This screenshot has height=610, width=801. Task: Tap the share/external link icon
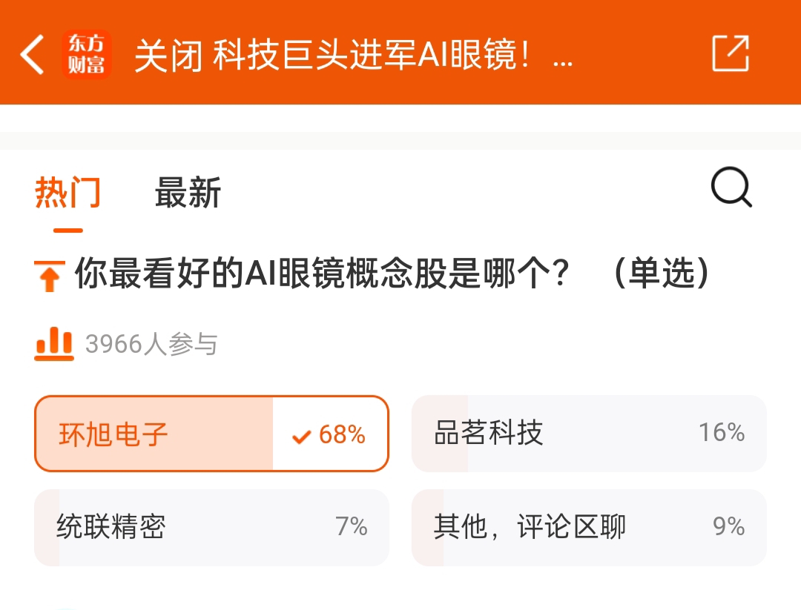pos(731,53)
